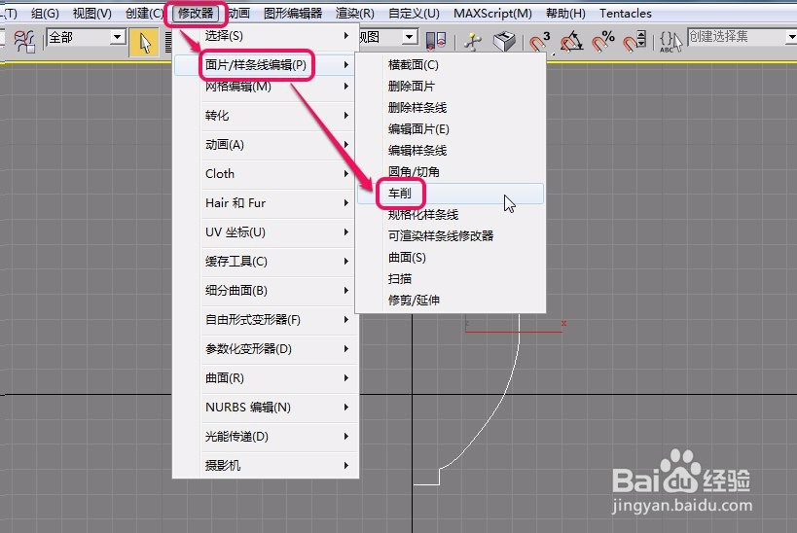This screenshot has height=533, width=797.
Task: Choose 编辑面片(E) modifier
Action: coord(451,129)
